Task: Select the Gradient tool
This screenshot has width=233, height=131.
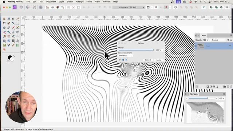Action: (x=9, y=28)
